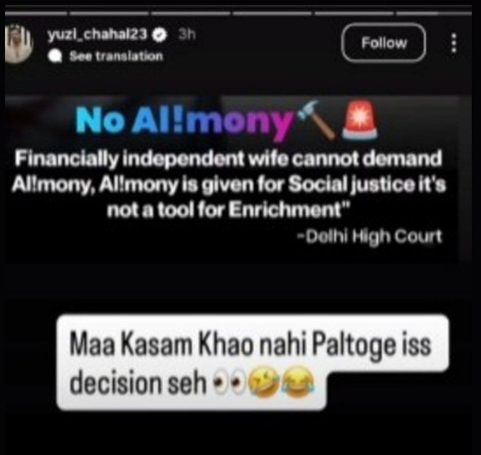Tap the red siren emoji
481x455 pixels.
360,120
